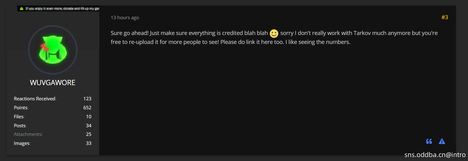468x161 pixels.
Task: Click the "13 hours ago" timestamp
Action: tap(125, 18)
